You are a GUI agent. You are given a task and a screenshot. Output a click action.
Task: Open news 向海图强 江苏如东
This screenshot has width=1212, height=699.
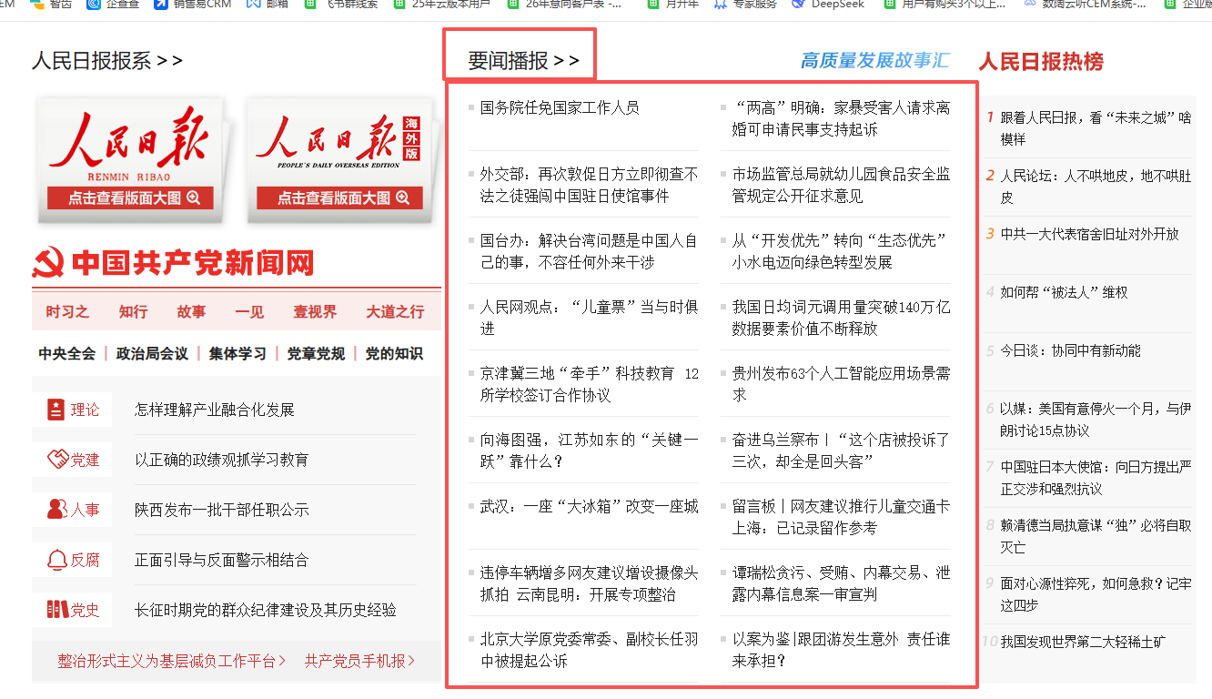pyautogui.click(x=589, y=451)
